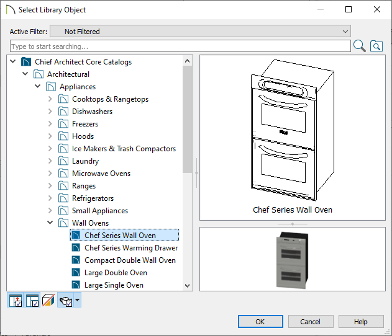Expand the Ranges folder

50,185
